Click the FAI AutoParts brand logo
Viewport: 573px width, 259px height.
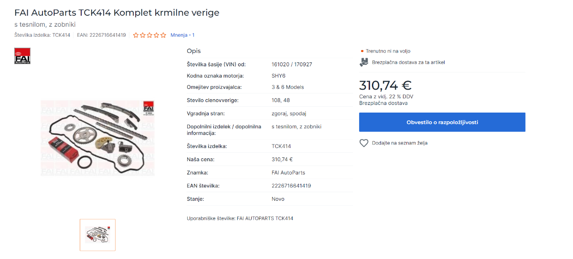pyautogui.click(x=22, y=56)
